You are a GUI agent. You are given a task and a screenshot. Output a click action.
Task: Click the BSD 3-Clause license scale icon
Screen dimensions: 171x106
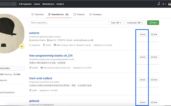(x=55, y=45)
